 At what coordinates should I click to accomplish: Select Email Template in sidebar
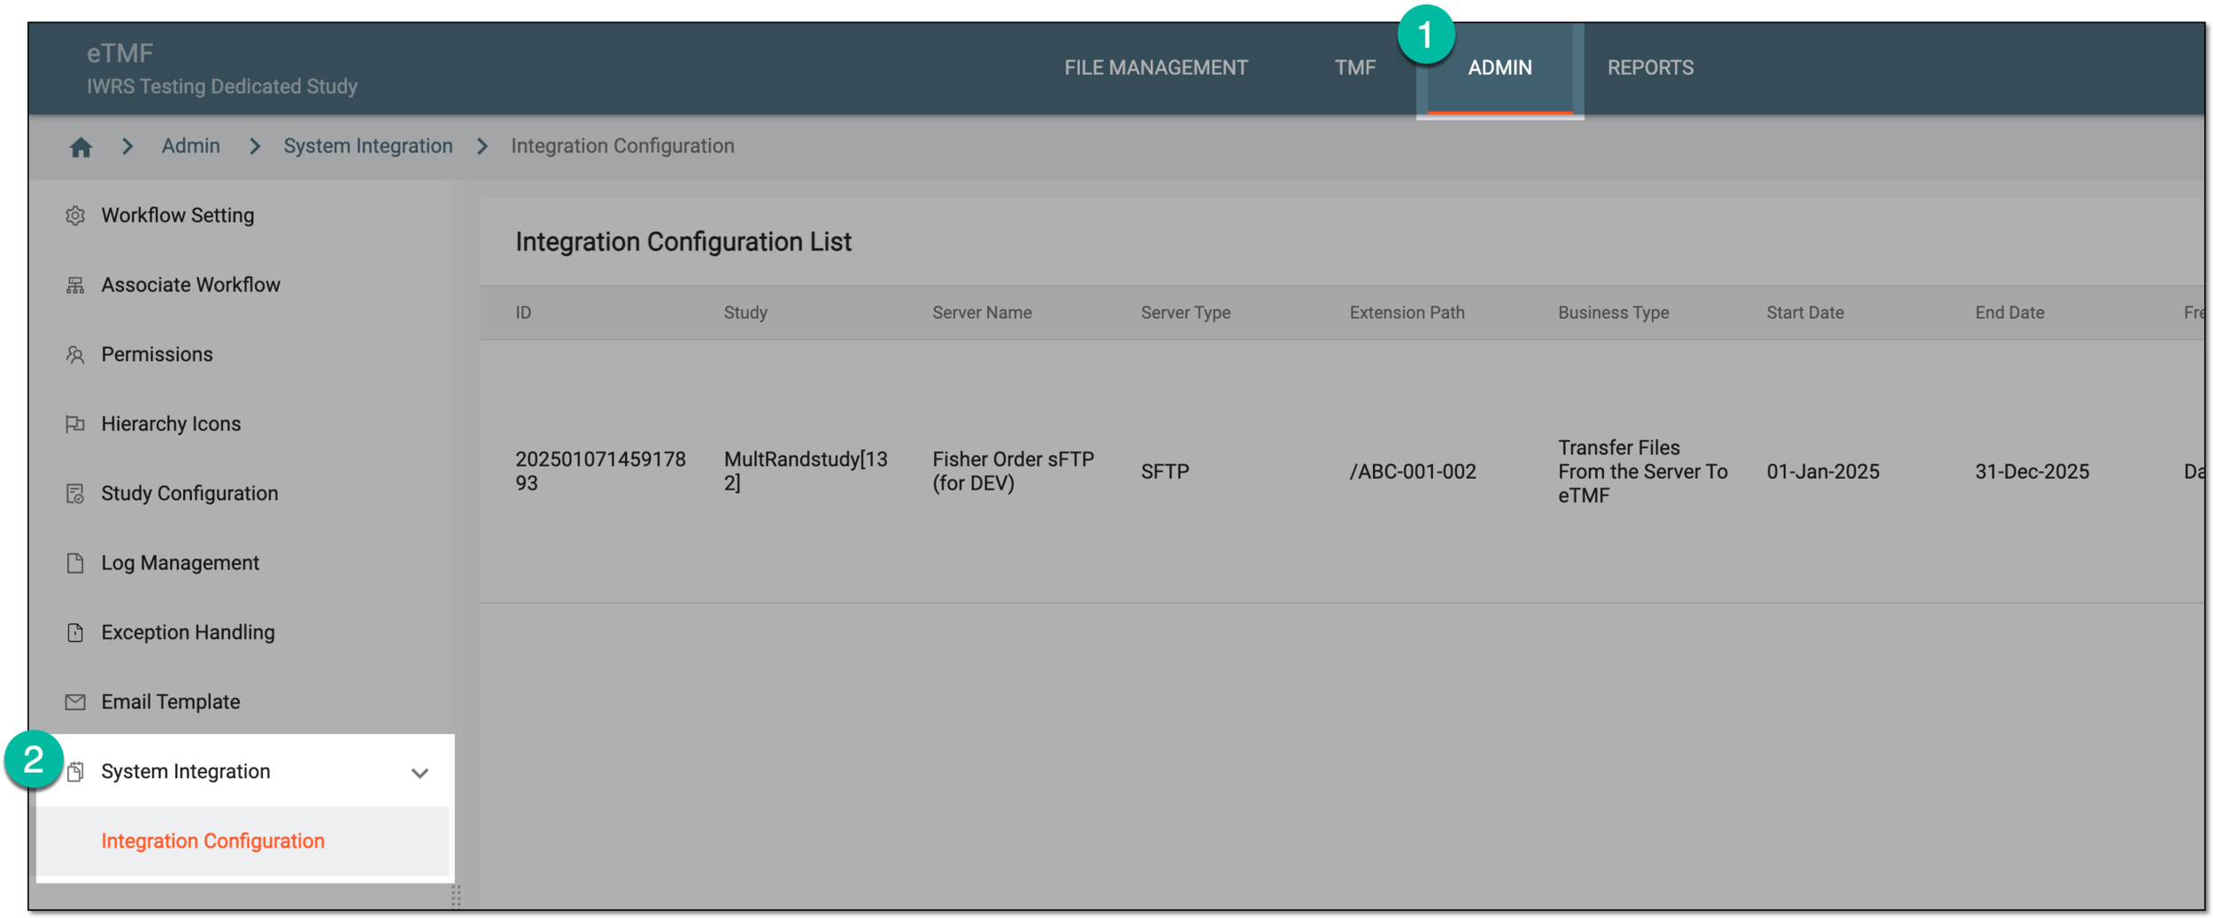pyautogui.click(x=170, y=702)
